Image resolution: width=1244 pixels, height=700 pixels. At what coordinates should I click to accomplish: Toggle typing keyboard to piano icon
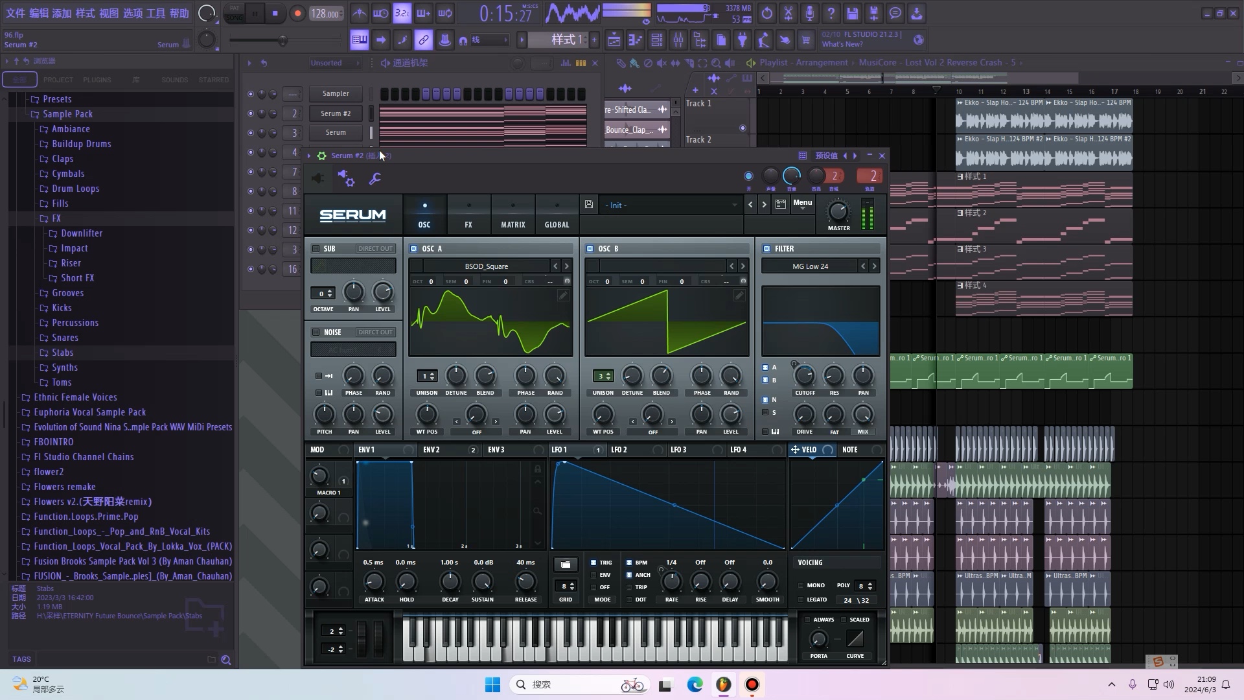359,40
